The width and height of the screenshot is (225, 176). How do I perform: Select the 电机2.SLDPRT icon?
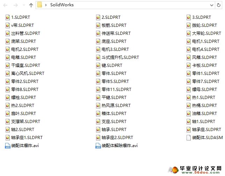[8, 49]
